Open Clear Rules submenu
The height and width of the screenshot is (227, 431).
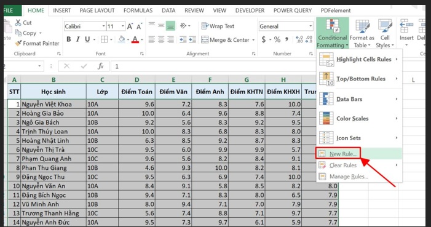pyautogui.click(x=359, y=165)
